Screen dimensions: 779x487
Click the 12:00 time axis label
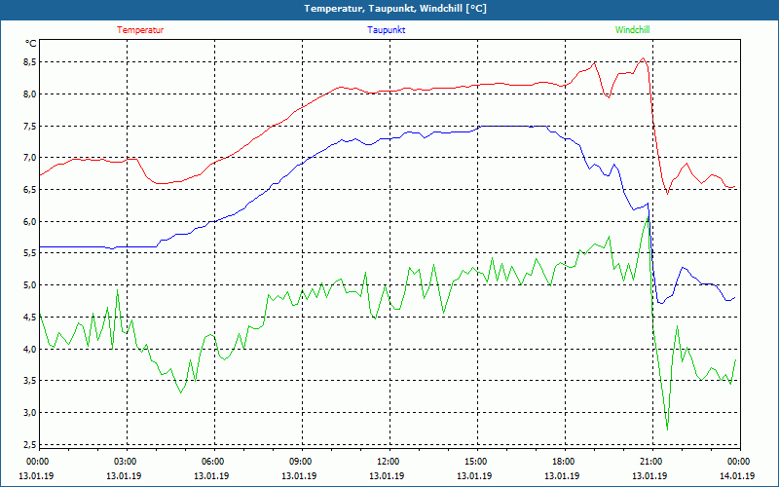coord(388,462)
